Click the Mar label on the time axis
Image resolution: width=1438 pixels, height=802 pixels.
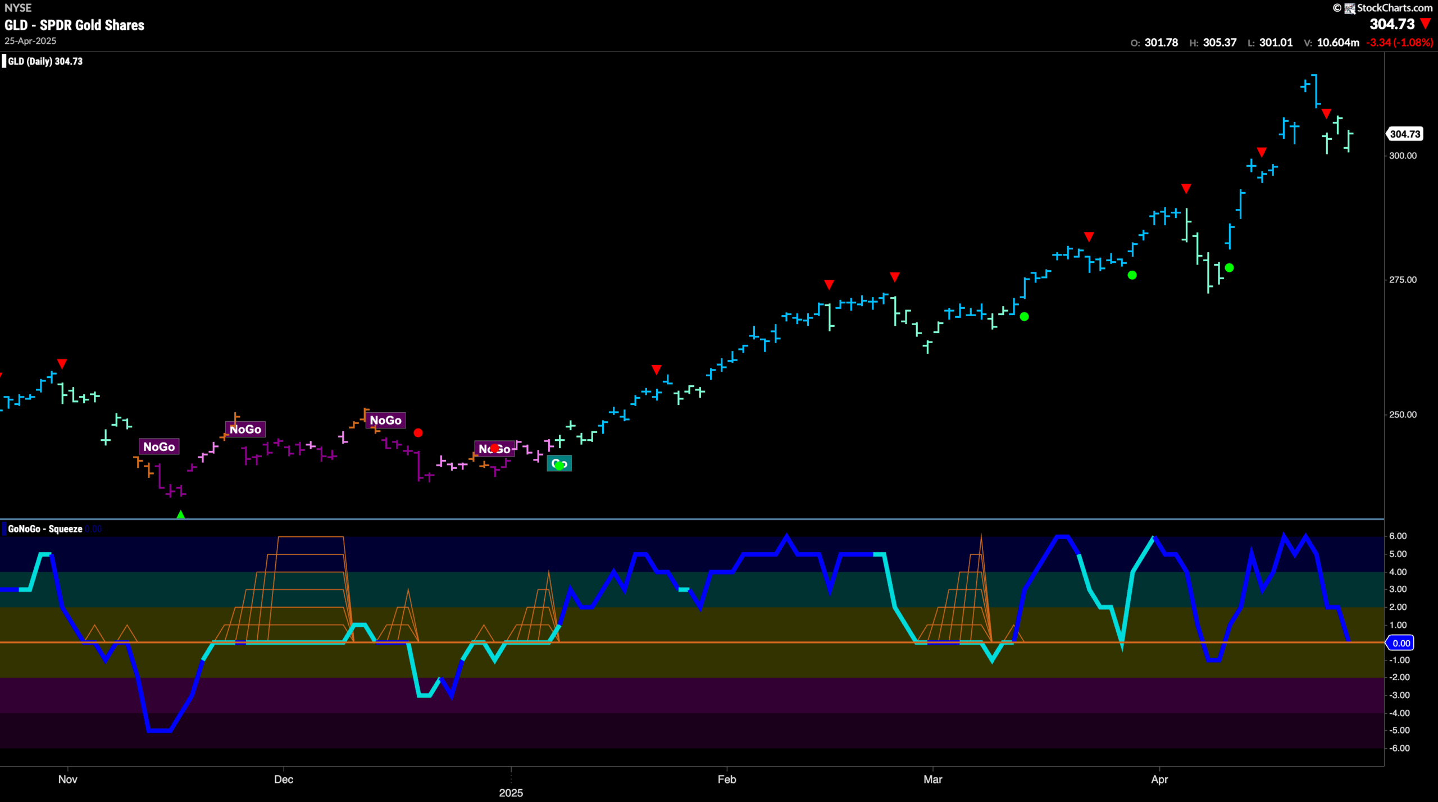point(933,780)
